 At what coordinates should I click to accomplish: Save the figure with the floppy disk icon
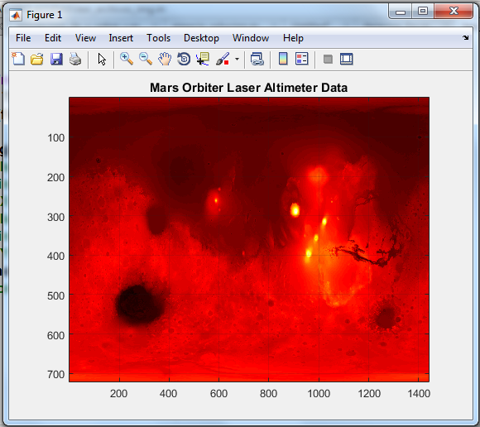click(x=56, y=59)
